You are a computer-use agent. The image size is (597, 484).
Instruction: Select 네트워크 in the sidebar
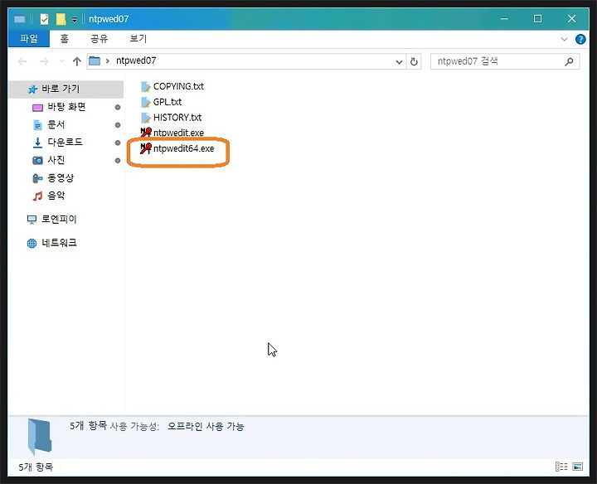(59, 243)
